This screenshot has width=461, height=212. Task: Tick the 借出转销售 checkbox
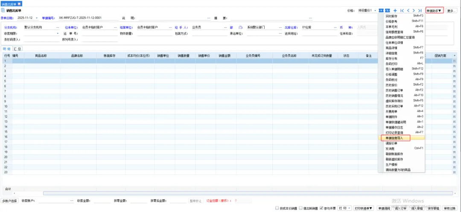click(301, 208)
